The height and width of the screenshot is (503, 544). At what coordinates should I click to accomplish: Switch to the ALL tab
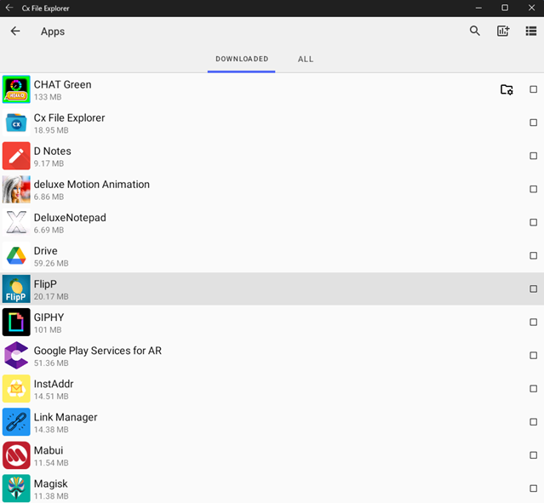306,60
